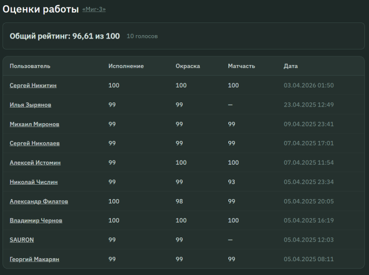Open the SAURON user link
Viewport: 369px width, 275px height.
point(22,240)
